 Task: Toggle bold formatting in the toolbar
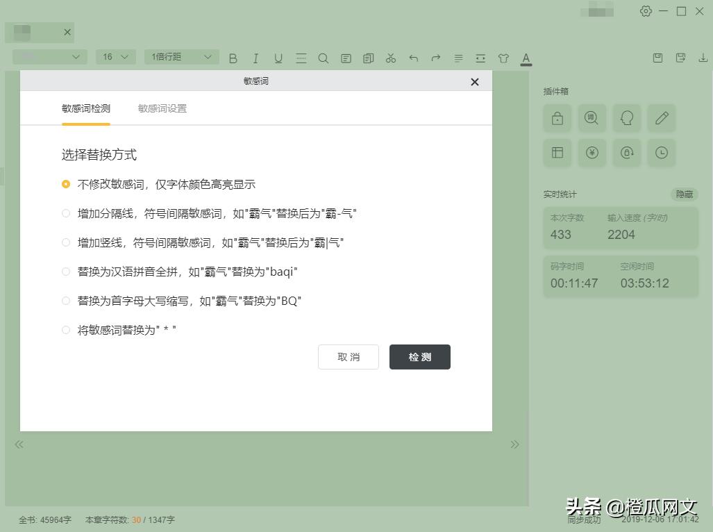pos(233,58)
